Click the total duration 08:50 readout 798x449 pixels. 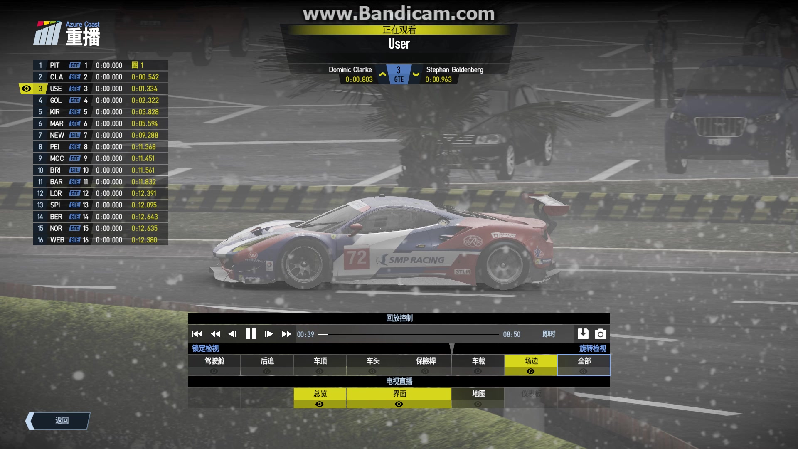[x=512, y=334]
